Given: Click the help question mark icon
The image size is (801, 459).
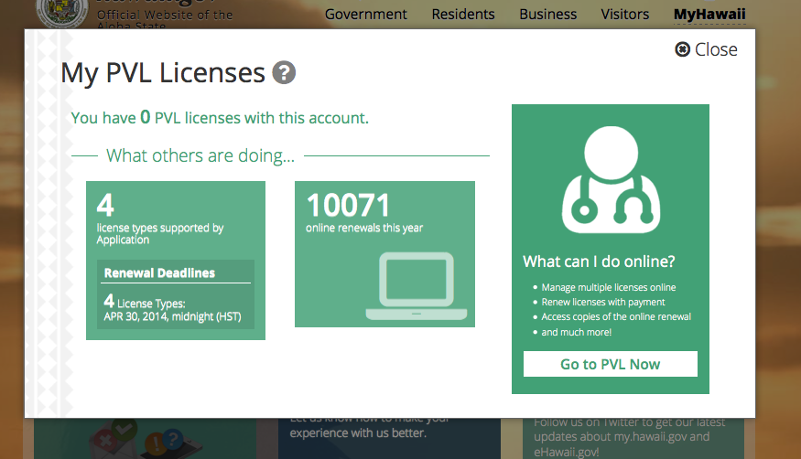Looking at the screenshot, I should (284, 73).
